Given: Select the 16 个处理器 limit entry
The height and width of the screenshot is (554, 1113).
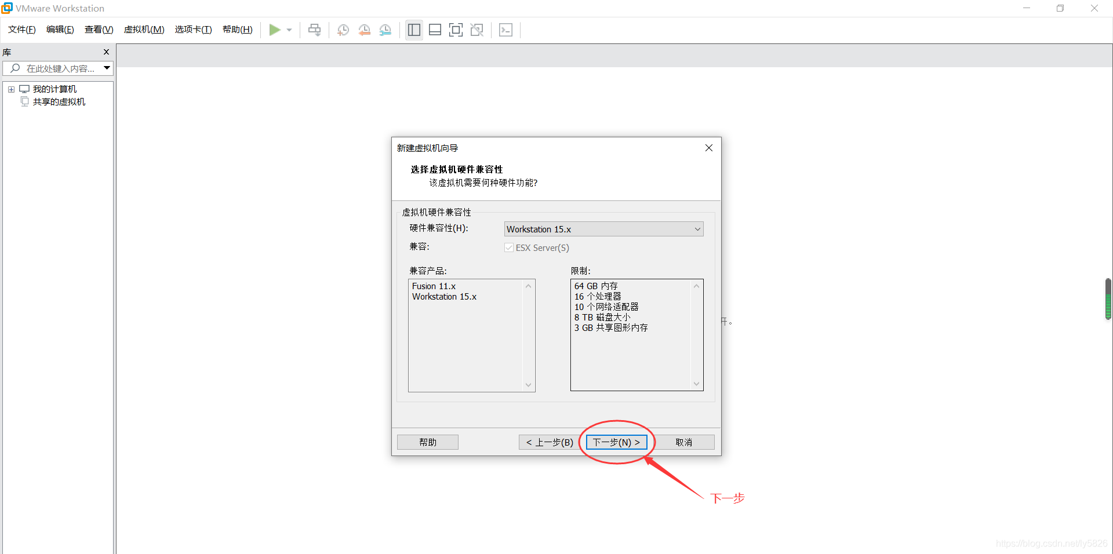Looking at the screenshot, I should tap(598, 297).
